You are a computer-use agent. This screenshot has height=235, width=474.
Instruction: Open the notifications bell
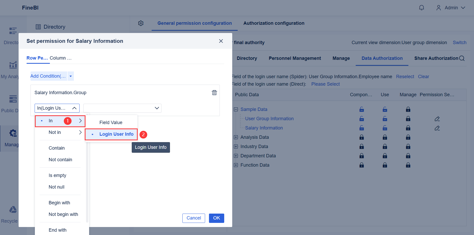[422, 7]
